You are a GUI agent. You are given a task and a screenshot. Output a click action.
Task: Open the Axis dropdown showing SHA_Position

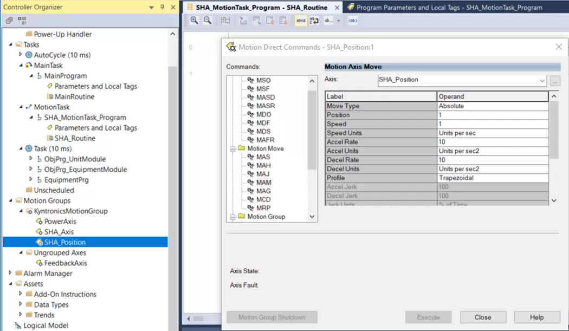(542, 81)
